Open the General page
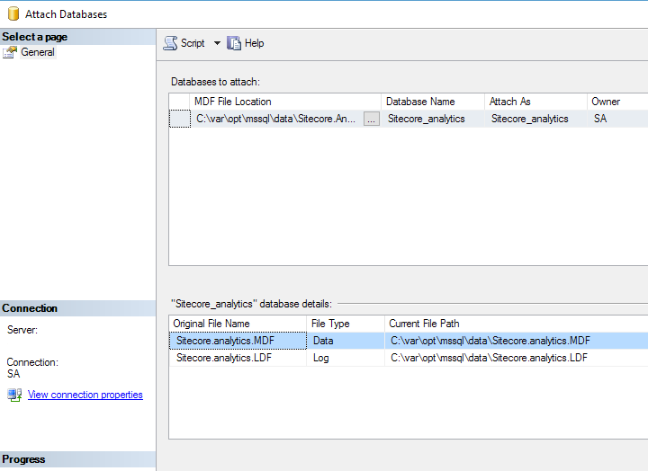The height and width of the screenshot is (471, 648). 38,52
